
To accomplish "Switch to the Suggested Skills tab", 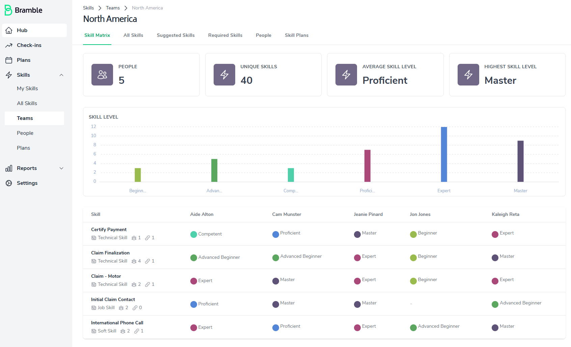I will [x=176, y=35].
